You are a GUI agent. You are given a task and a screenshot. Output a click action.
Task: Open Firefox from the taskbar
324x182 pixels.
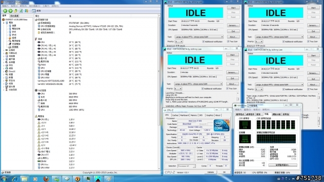point(46,178)
